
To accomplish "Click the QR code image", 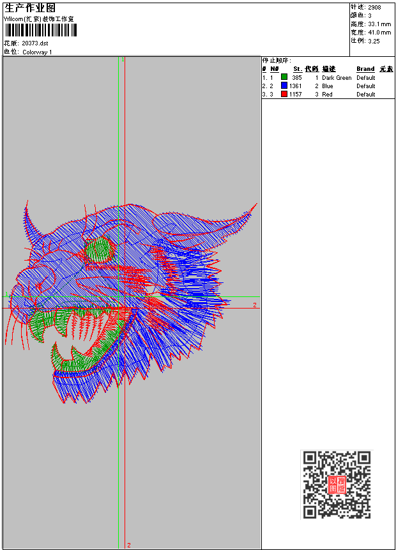I will click(337, 484).
